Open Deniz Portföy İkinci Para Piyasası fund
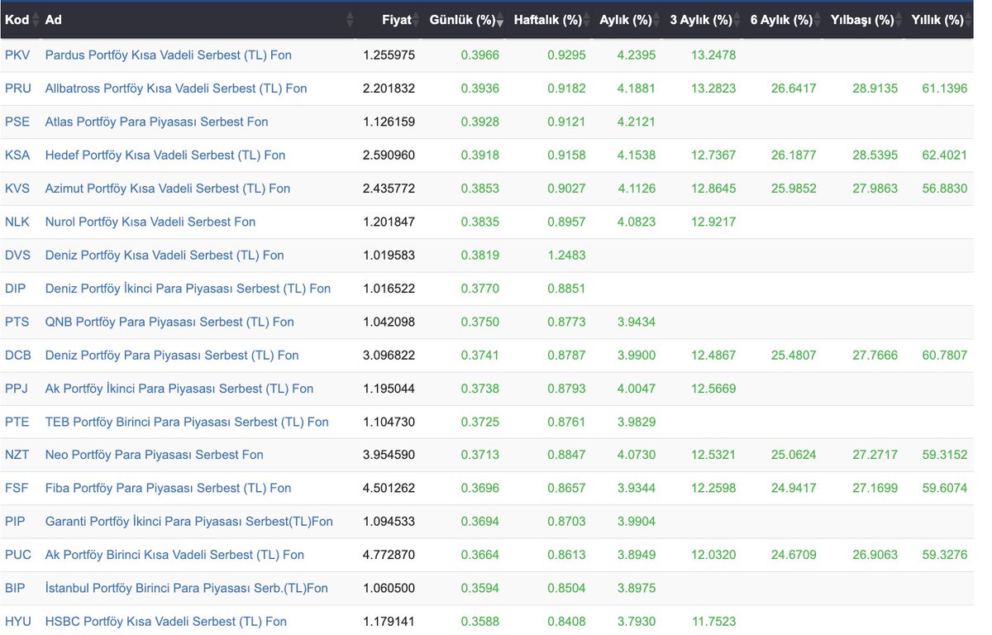The image size is (992, 635). point(188,289)
